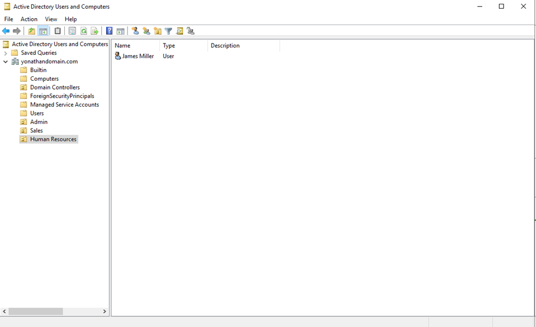
Task: Click Add to group toolbar icon
Action: coord(190,31)
